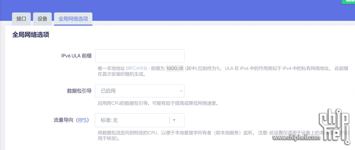
Task: Click the 数据包引导 label
Action: point(79,91)
